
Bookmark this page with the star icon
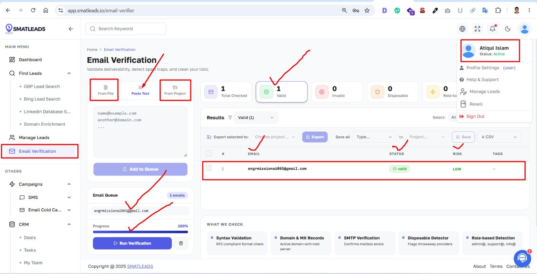point(367,10)
